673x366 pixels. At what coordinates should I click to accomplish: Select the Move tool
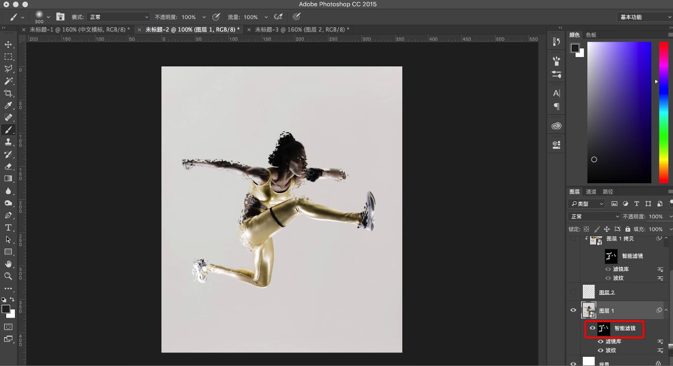coord(8,45)
